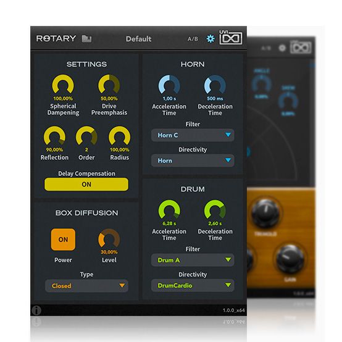Click the 30,00% Level value
The width and height of the screenshot is (342, 342).
point(109,252)
